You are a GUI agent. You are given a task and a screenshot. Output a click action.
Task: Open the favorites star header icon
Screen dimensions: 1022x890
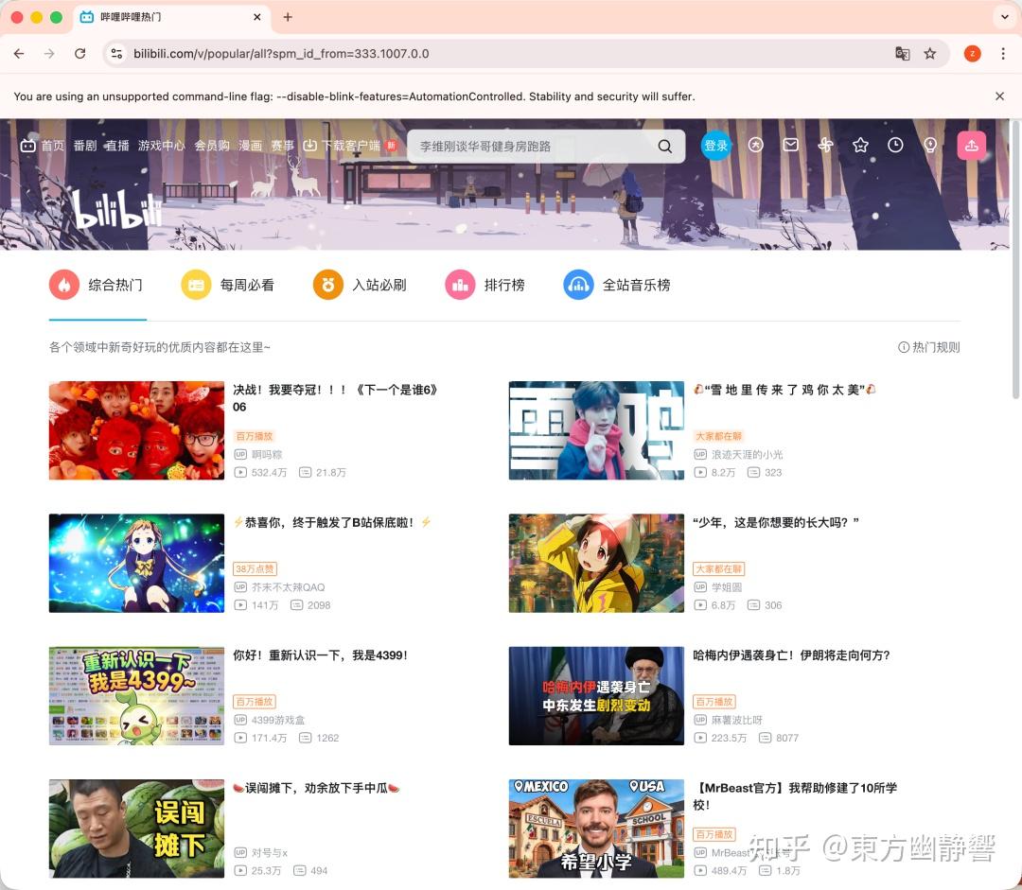pyautogui.click(x=860, y=146)
